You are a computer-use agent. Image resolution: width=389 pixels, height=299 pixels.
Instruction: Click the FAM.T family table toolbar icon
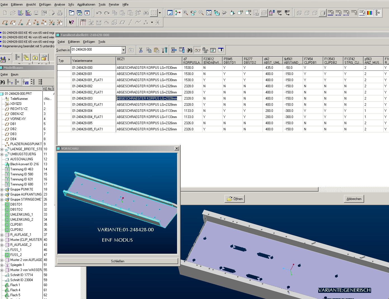coord(83,22)
